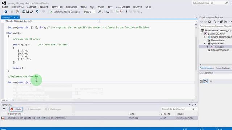This screenshot has width=232, height=130.
Task: Switch to the Projektmappen-Explorer bottom tab
Action: [x=207, y=68]
